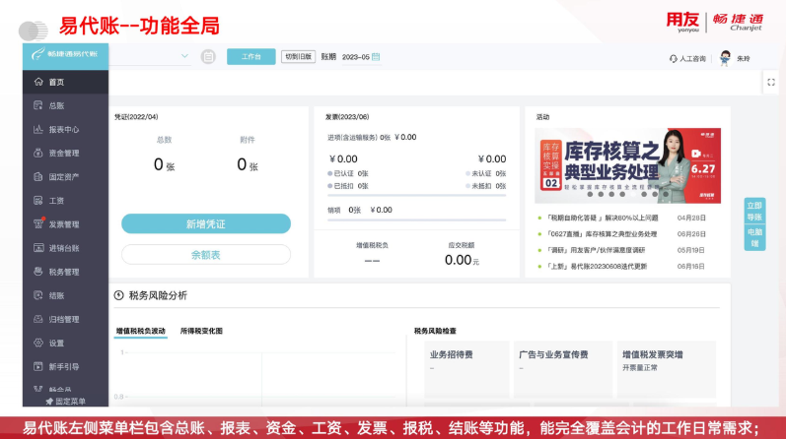Toggle fullscreen with the expand icon

pos(771,82)
